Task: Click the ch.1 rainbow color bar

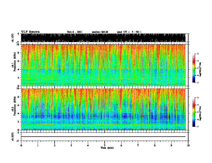Action: (194, 68)
